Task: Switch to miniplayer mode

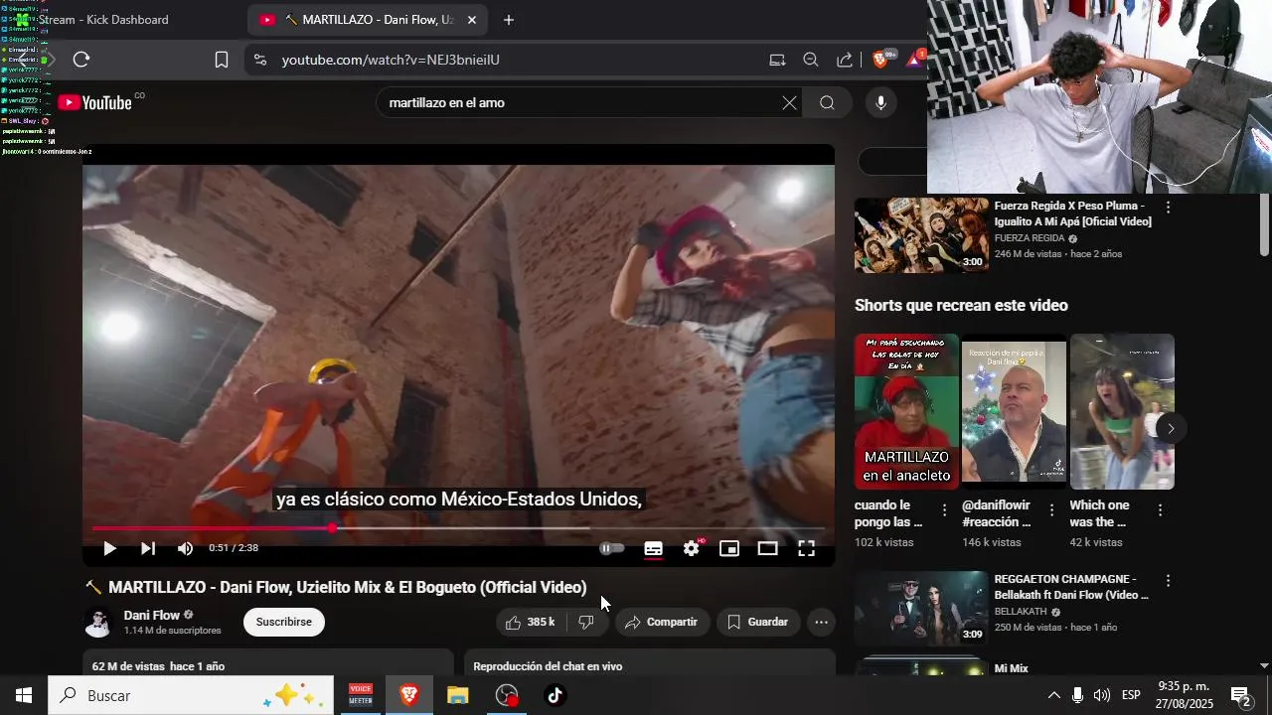Action: [x=729, y=548]
